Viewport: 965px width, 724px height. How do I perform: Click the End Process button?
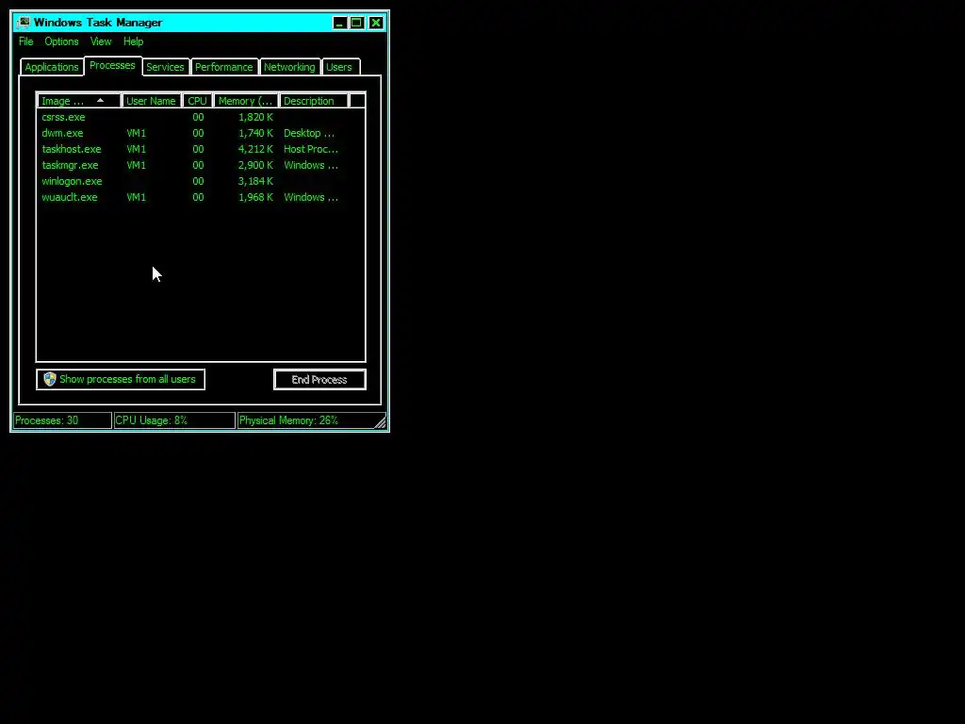[x=319, y=380]
